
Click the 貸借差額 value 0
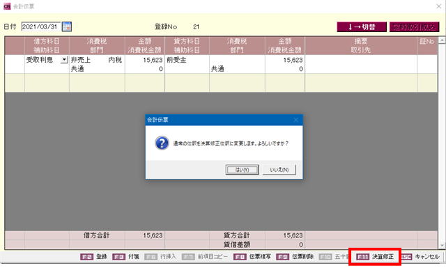point(301,244)
